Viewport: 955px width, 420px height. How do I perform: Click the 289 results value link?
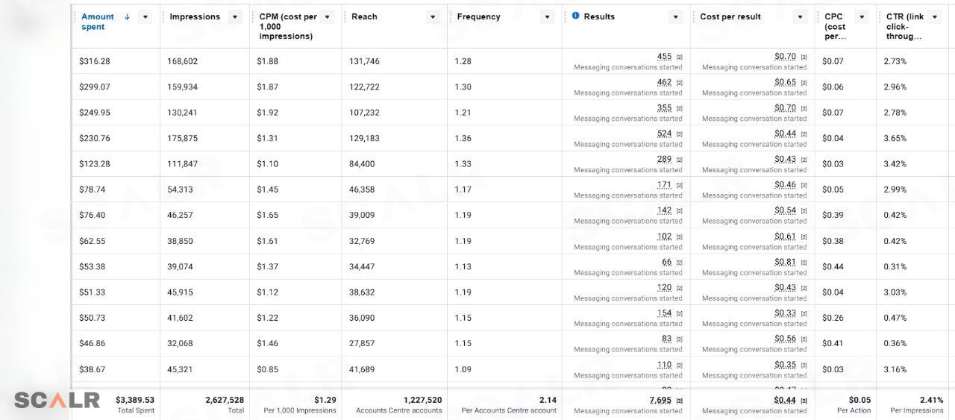(664, 160)
